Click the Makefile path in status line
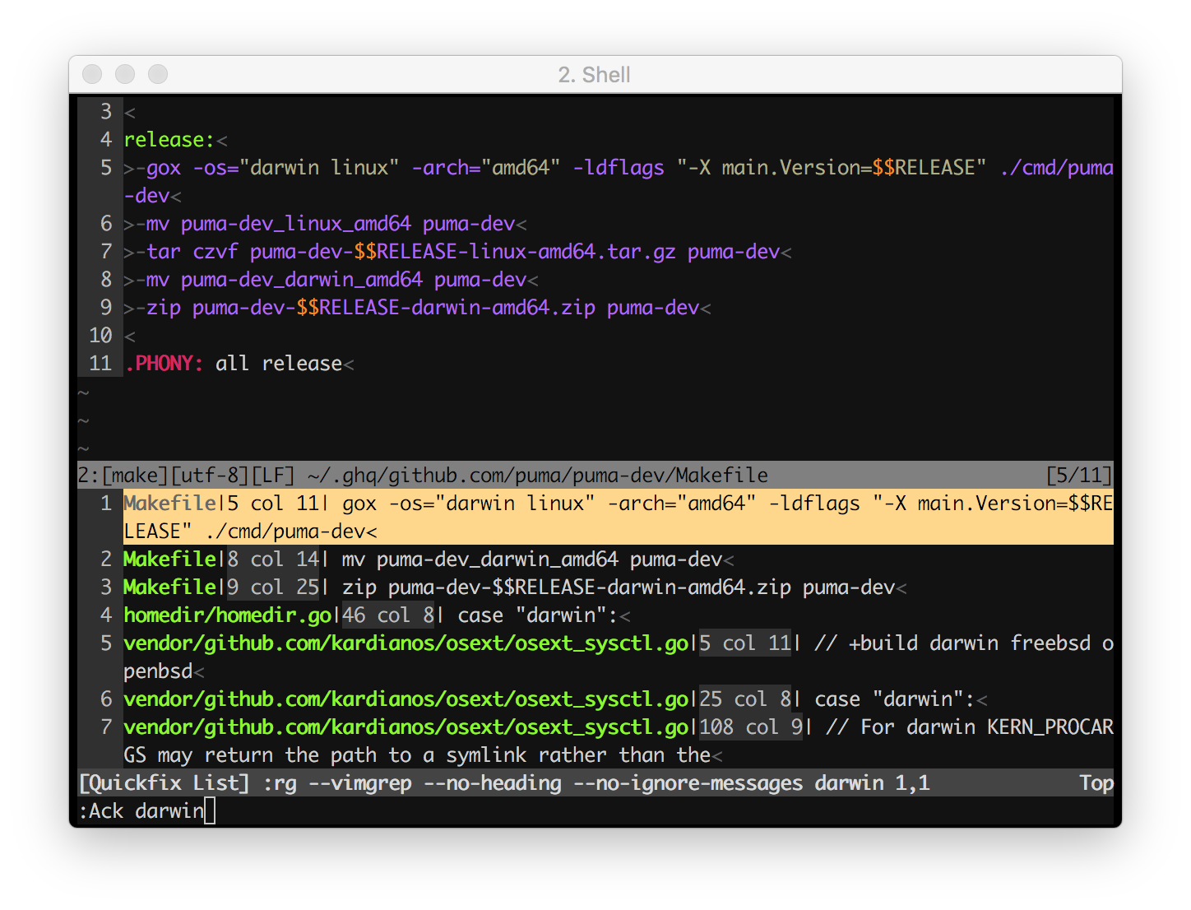Screen dimensions: 1191x910 [x=538, y=476]
